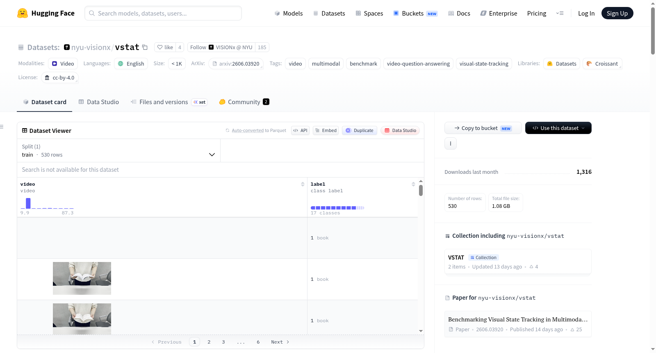Expand the Split train dropdown

click(x=118, y=150)
